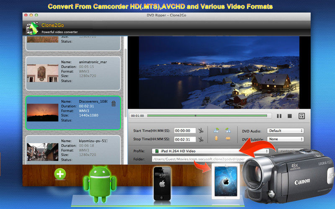
Task: Click the file list vertical scrollbar
Action: (x=126, y=83)
